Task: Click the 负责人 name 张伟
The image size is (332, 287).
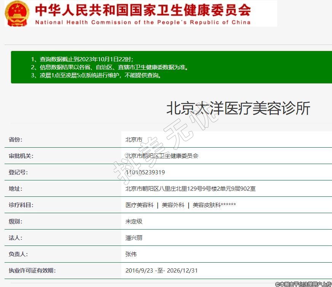Action: (x=131, y=254)
